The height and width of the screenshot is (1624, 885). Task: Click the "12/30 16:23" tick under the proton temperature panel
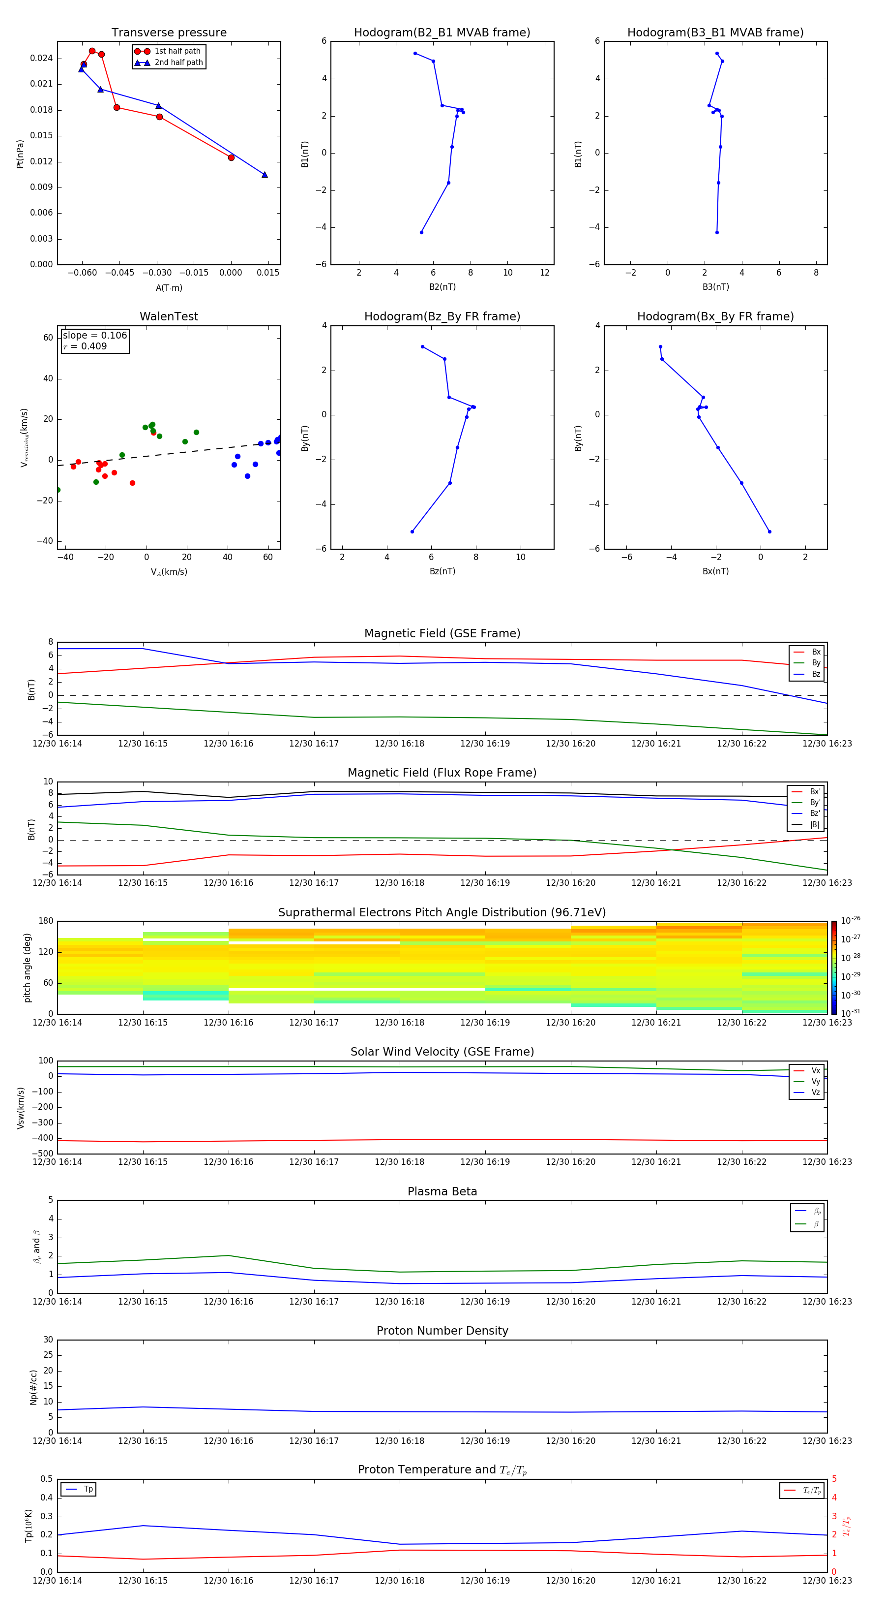coord(826,1581)
